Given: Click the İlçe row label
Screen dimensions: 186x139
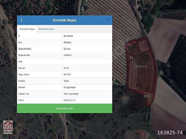Looking at the screenshot, I should point(20,42).
